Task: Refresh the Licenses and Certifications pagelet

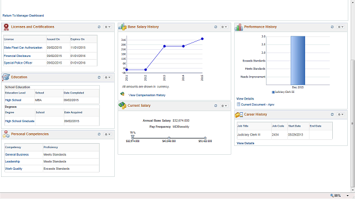Action: (99, 27)
